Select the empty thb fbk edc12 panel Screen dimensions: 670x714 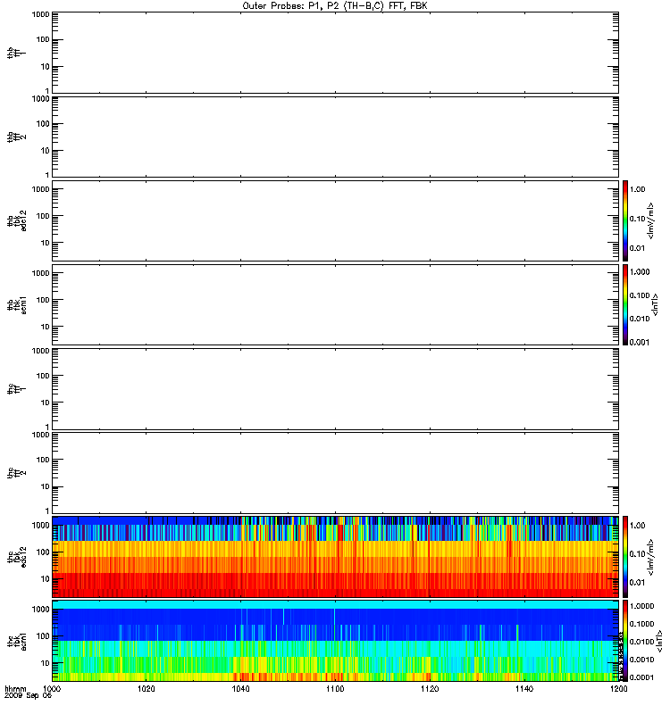(x=334, y=220)
